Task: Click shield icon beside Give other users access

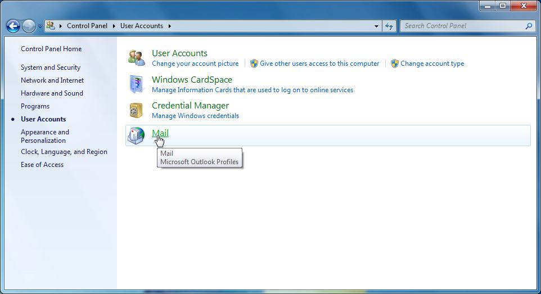Action: [254, 64]
